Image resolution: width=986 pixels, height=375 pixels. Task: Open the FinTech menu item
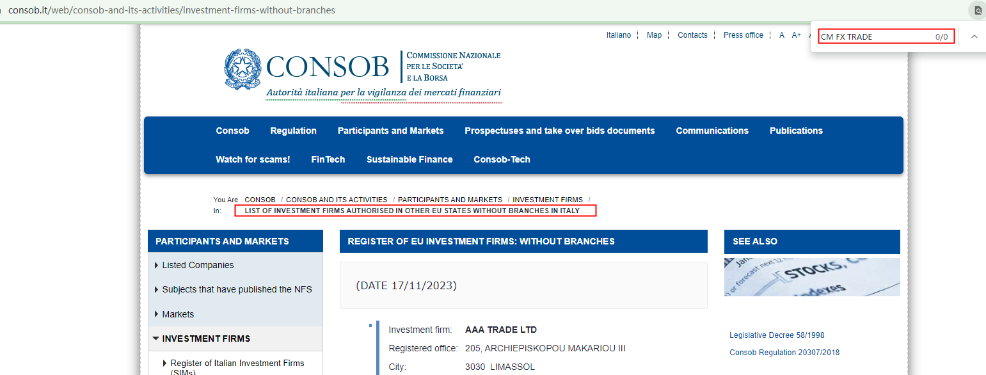(x=328, y=159)
